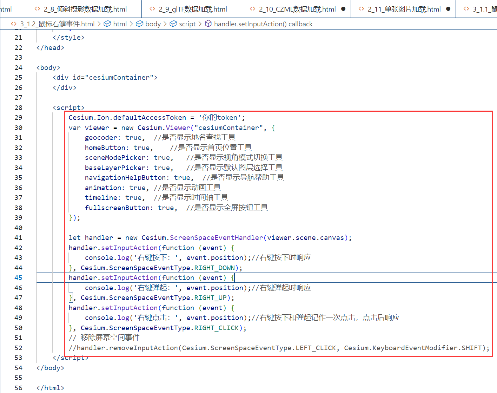The width and height of the screenshot is (497, 393).
Task: Click 'RIGHT_DOWN' event type on line 44
Action: pyautogui.click(x=215, y=268)
